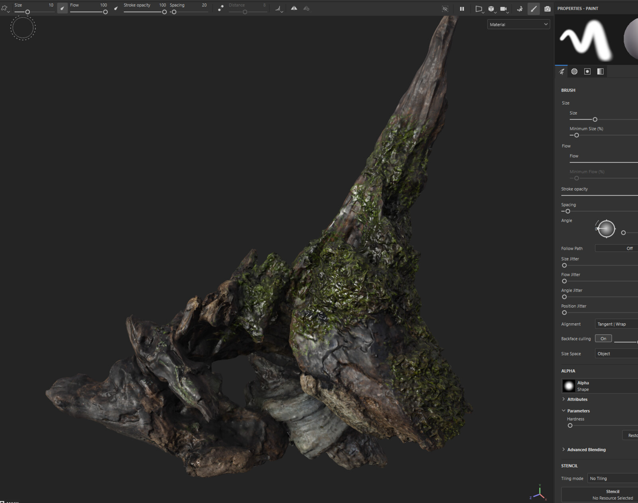The width and height of the screenshot is (638, 503).
Task: Adjust the top toolbar Flow slider
Action: tap(89, 12)
